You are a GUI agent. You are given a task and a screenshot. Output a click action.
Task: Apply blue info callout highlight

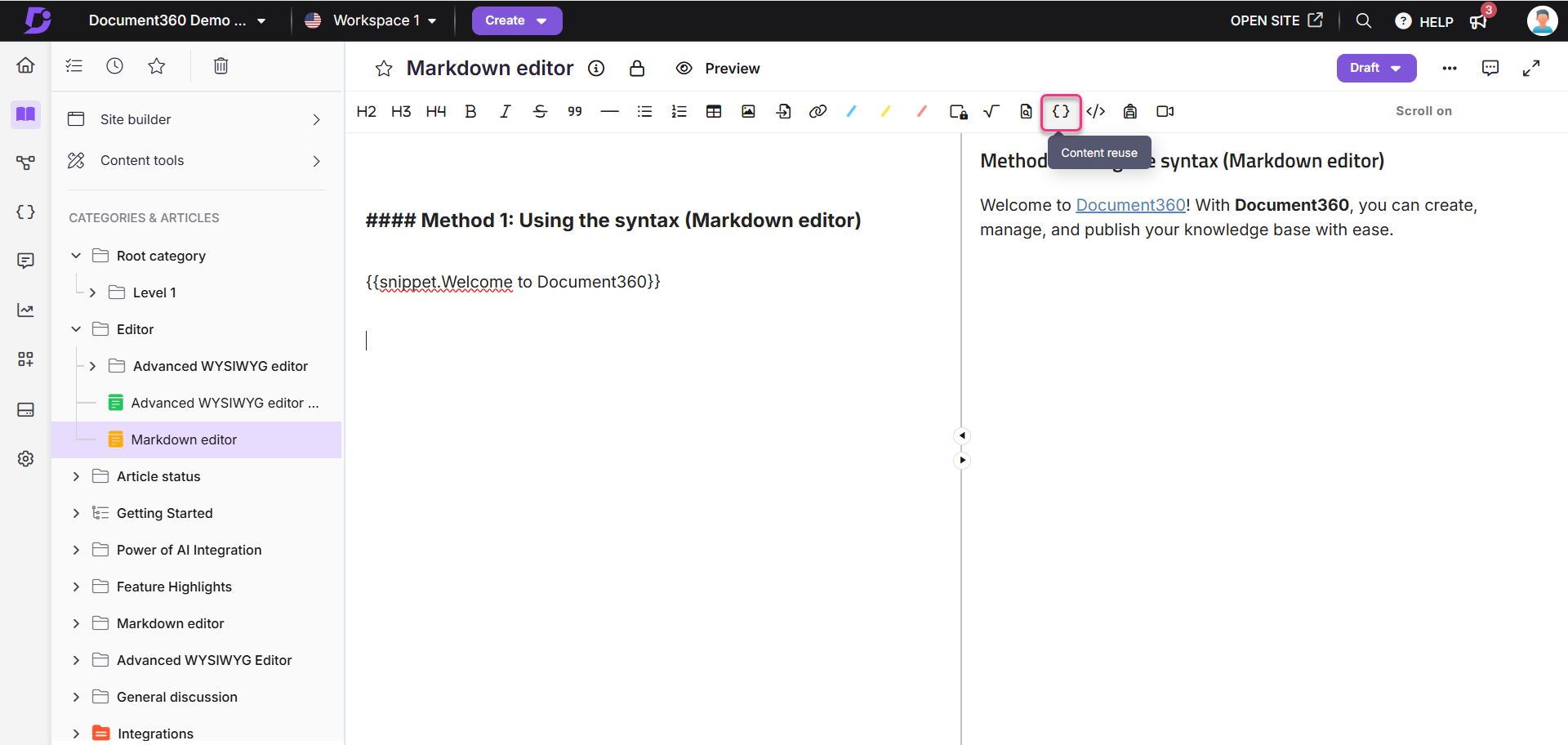(x=852, y=111)
